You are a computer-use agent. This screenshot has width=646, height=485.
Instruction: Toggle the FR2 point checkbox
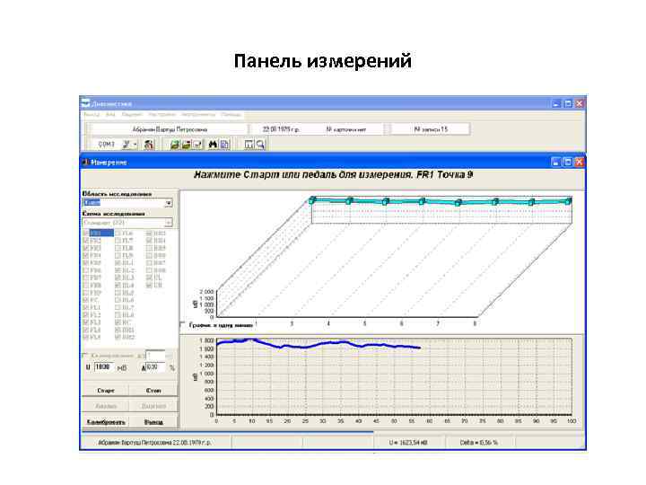pos(86,241)
